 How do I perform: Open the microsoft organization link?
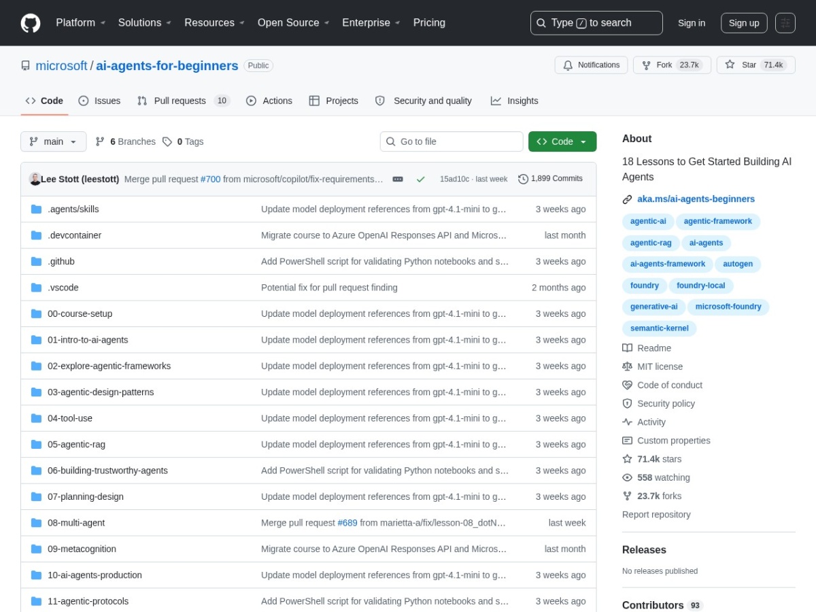[x=61, y=66]
